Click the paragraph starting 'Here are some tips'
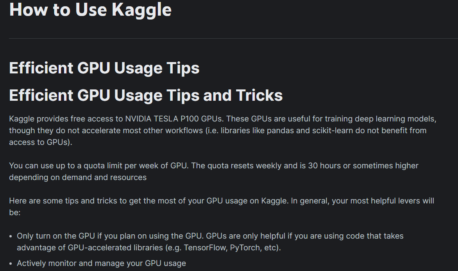458x271 pixels. coord(222,207)
